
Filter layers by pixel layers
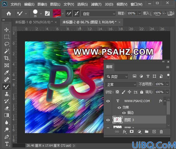[x=135, y=76]
